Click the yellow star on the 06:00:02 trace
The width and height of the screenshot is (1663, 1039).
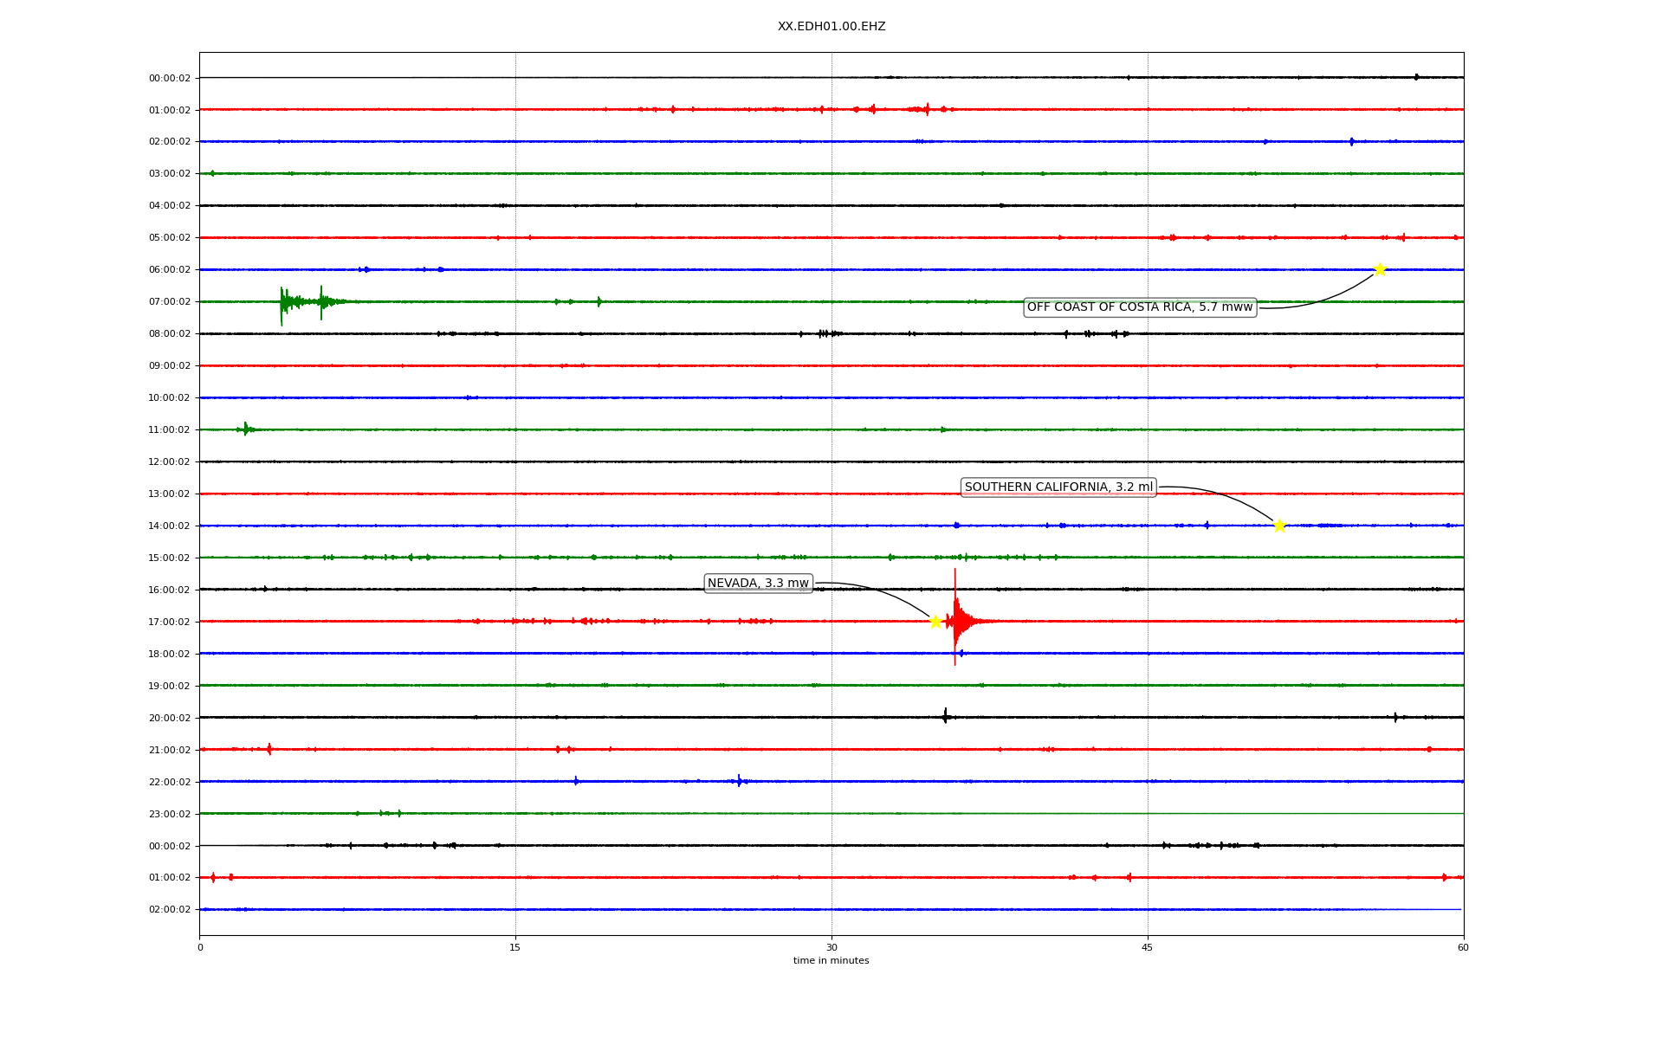tap(1380, 269)
